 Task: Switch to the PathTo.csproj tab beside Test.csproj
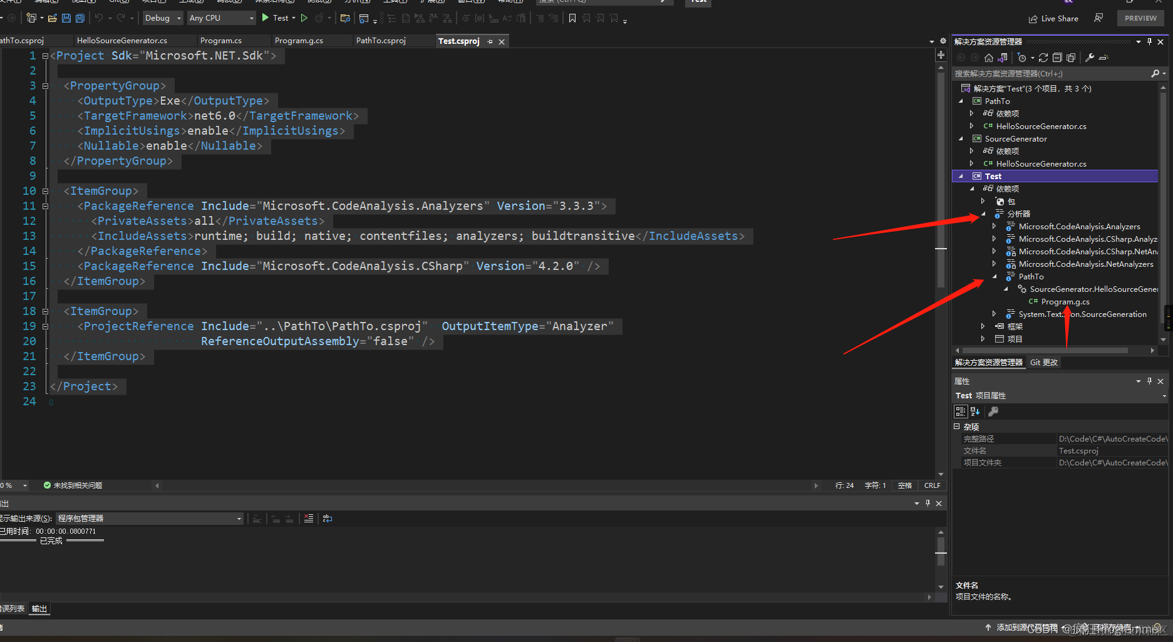click(x=381, y=41)
